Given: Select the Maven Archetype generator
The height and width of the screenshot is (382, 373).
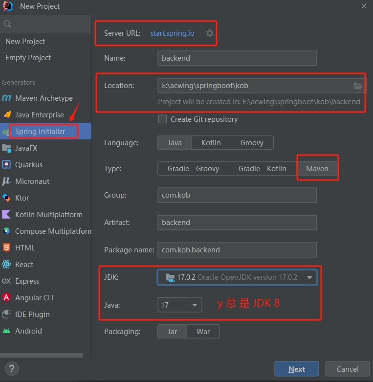Looking at the screenshot, I should (x=44, y=98).
